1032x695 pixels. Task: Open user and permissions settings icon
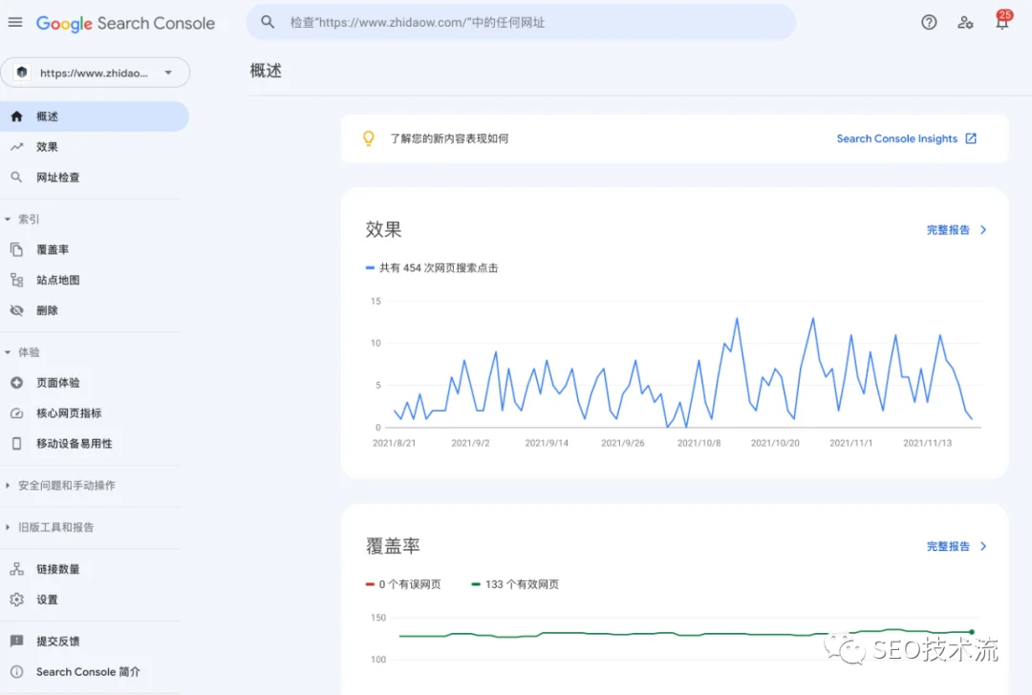pos(965,22)
